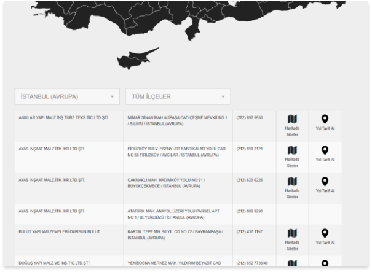This screenshot has height=272, width=372.
Task: Click phone number (212) 620 6225
Action: [250, 180]
